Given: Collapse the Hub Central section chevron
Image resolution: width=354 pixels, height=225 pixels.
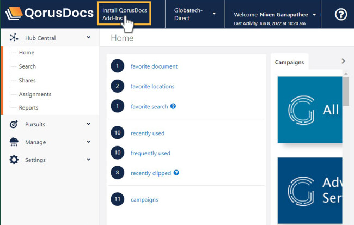Looking at the screenshot, I should tap(88, 37).
